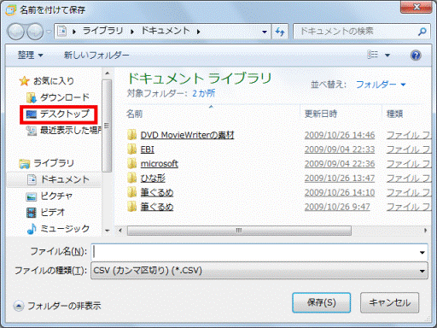Image resolution: width=437 pixels, height=328 pixels.
Task: Select ドキュメント in navigation pane
Action: pos(65,179)
